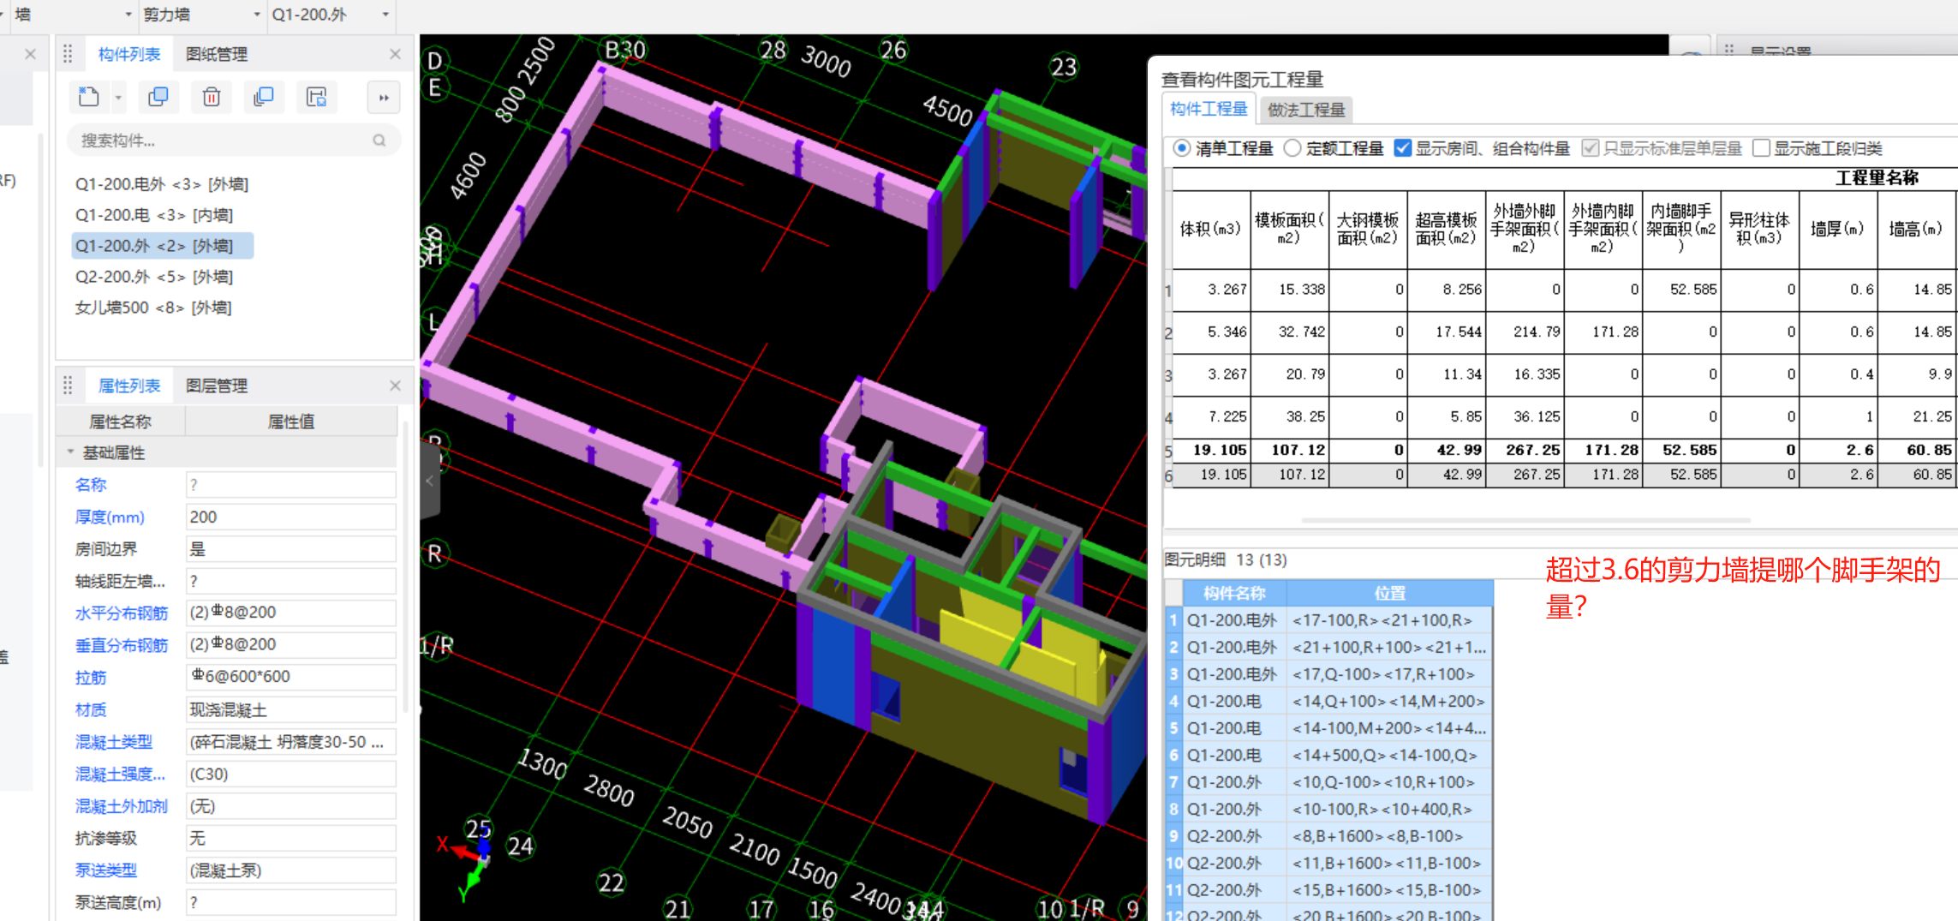The width and height of the screenshot is (1958, 921).
Task: Click the component list panel drag handle
Action: click(68, 54)
